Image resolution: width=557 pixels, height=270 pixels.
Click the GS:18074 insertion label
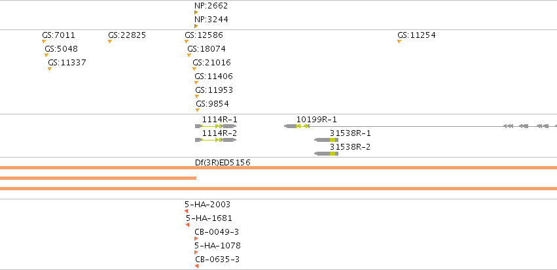(x=206, y=49)
